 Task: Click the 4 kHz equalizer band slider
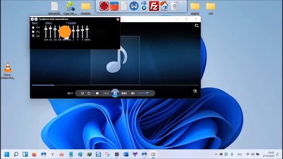[78, 32]
